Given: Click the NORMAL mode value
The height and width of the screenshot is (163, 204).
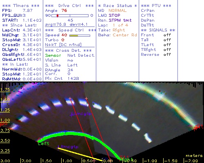Looking at the screenshot, I should 118,11.
